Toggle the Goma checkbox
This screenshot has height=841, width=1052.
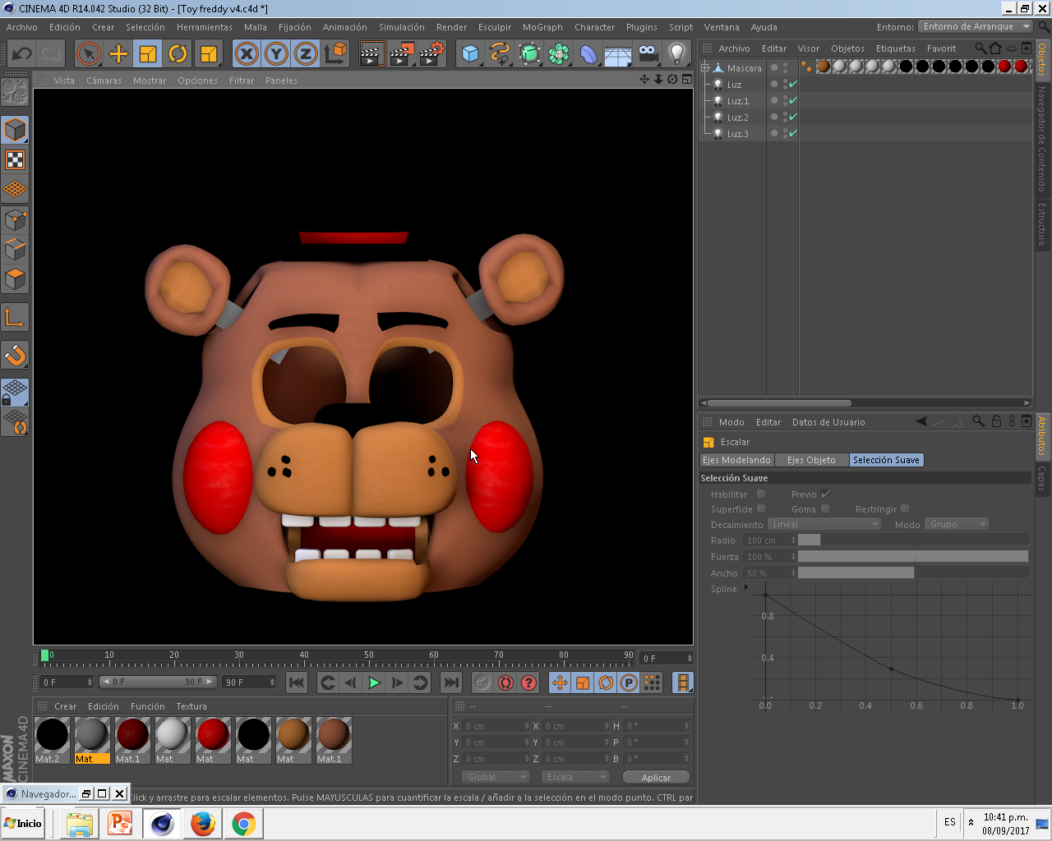point(825,508)
